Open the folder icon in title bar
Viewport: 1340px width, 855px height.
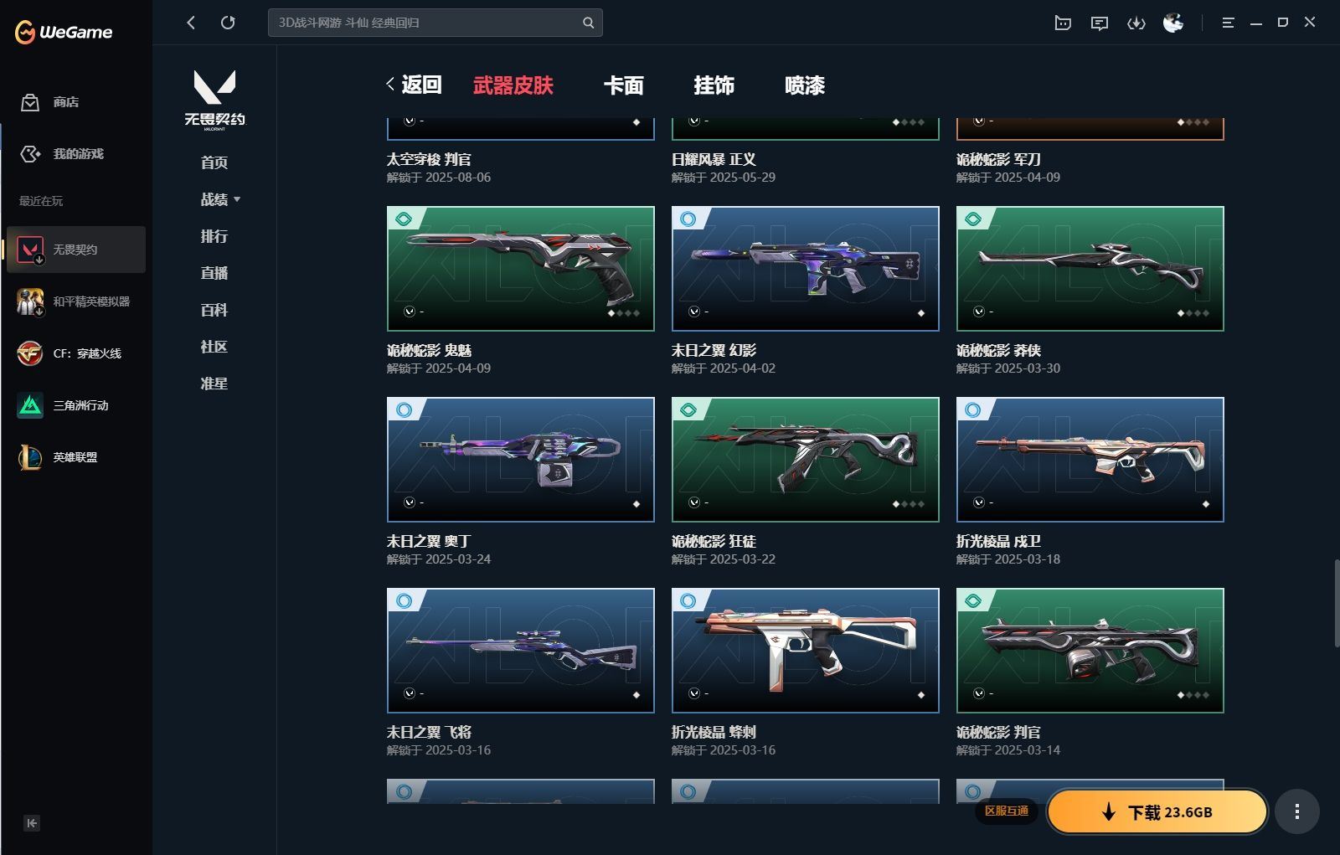pos(1063,23)
